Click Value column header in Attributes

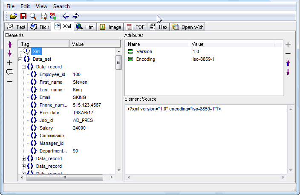pyautogui.click(x=231, y=44)
